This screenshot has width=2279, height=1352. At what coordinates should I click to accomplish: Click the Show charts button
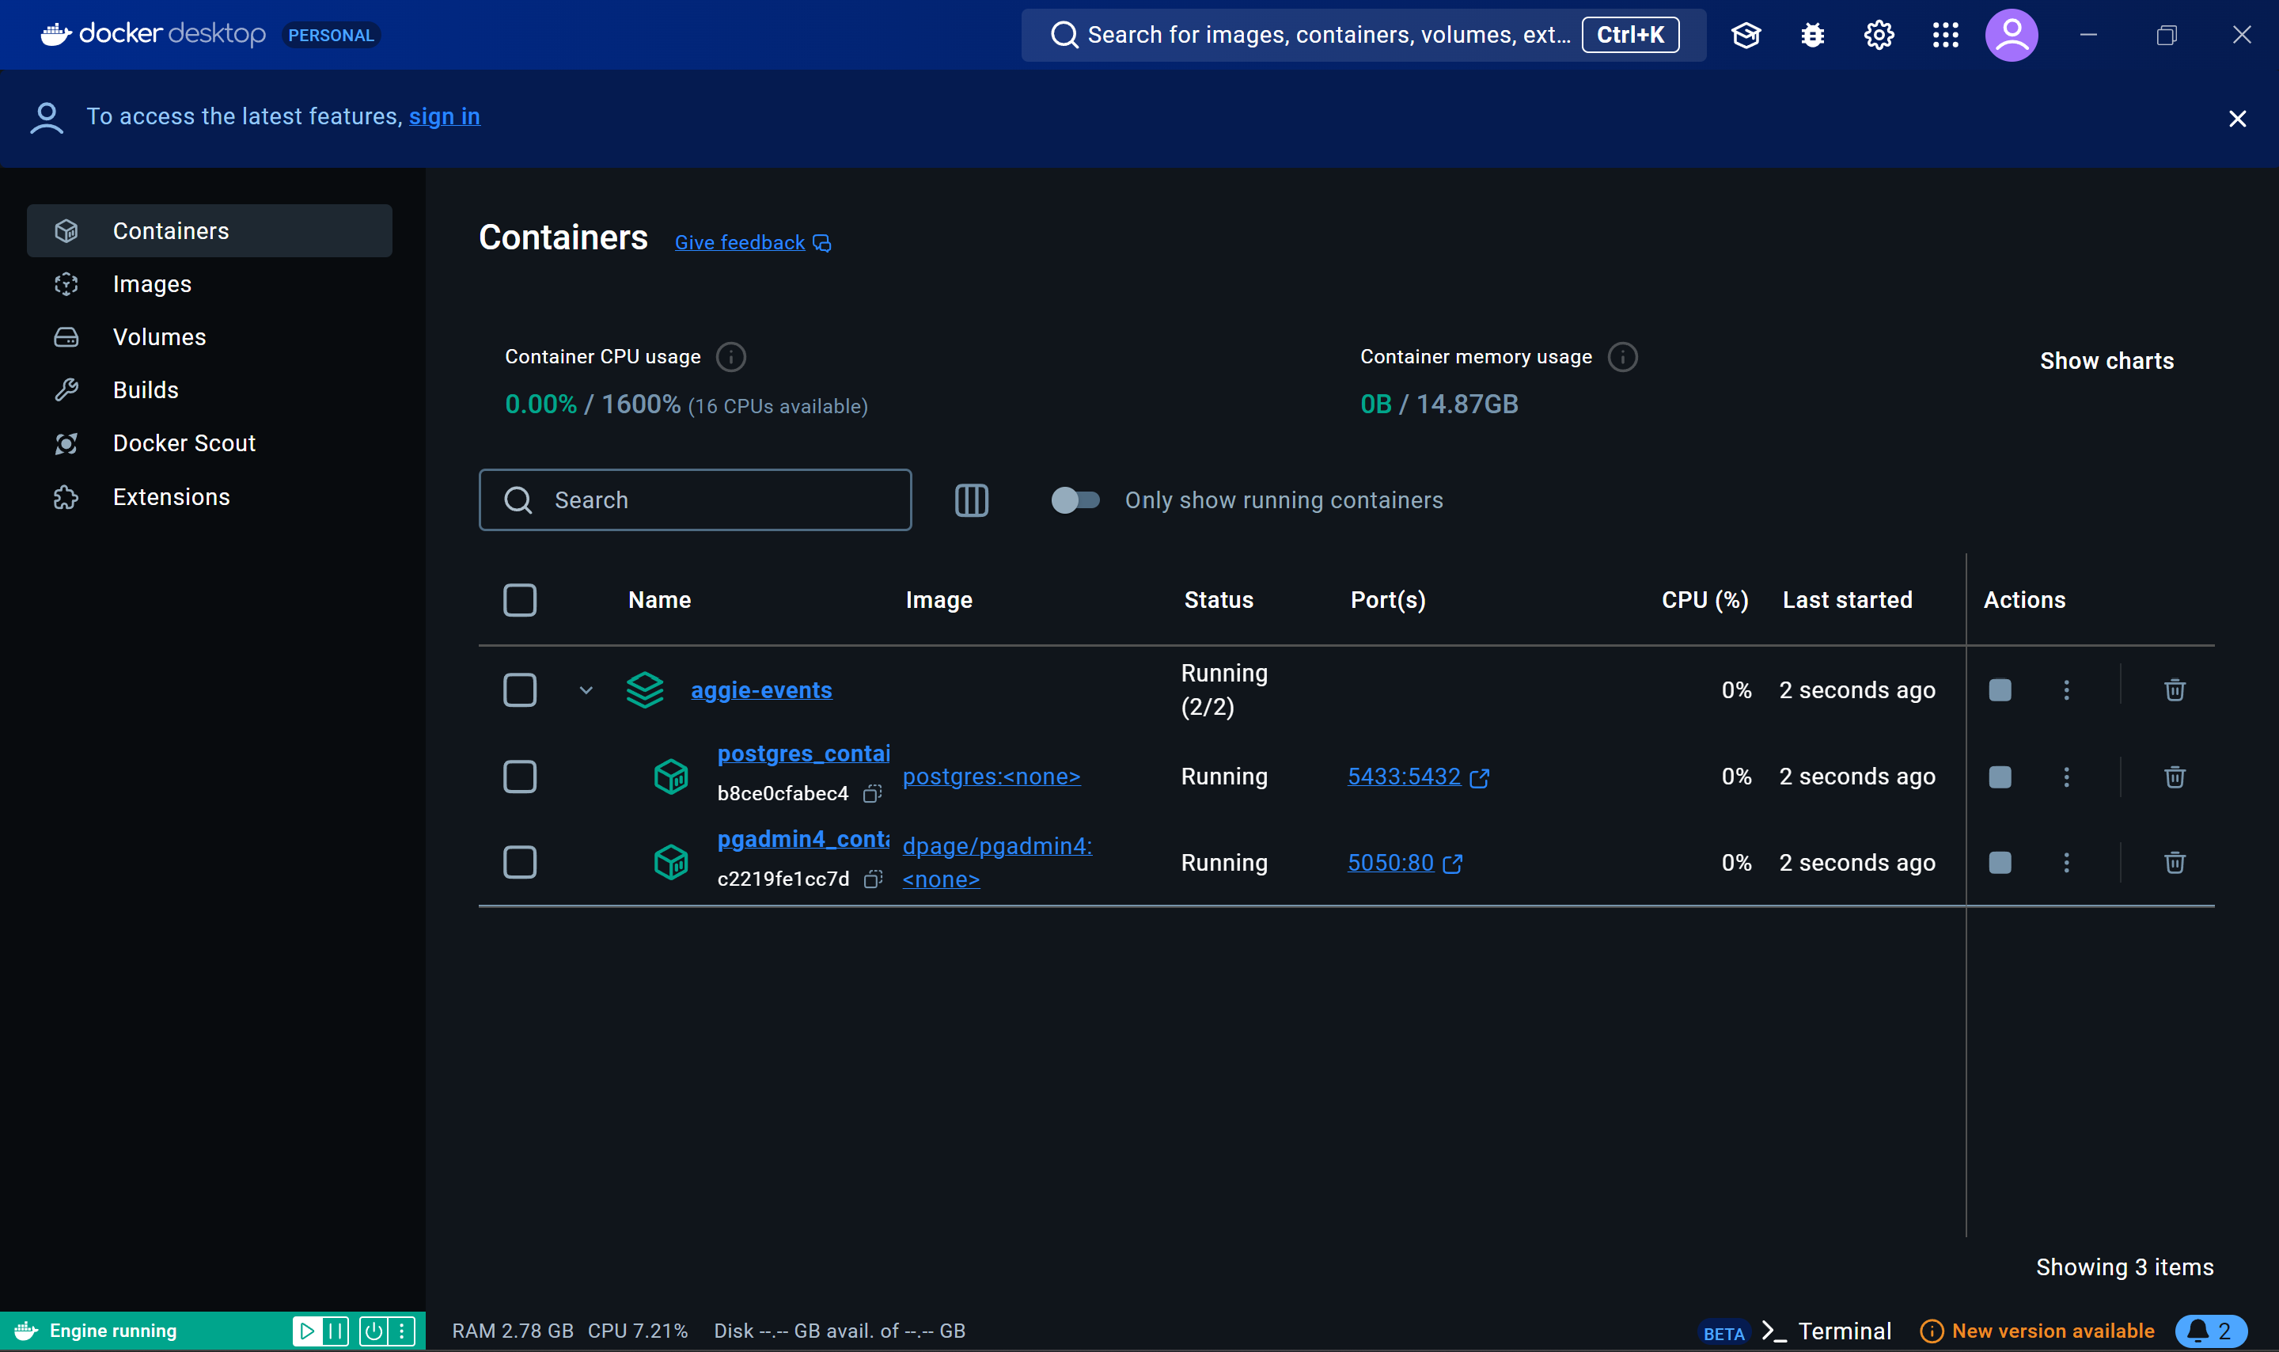[2106, 360]
